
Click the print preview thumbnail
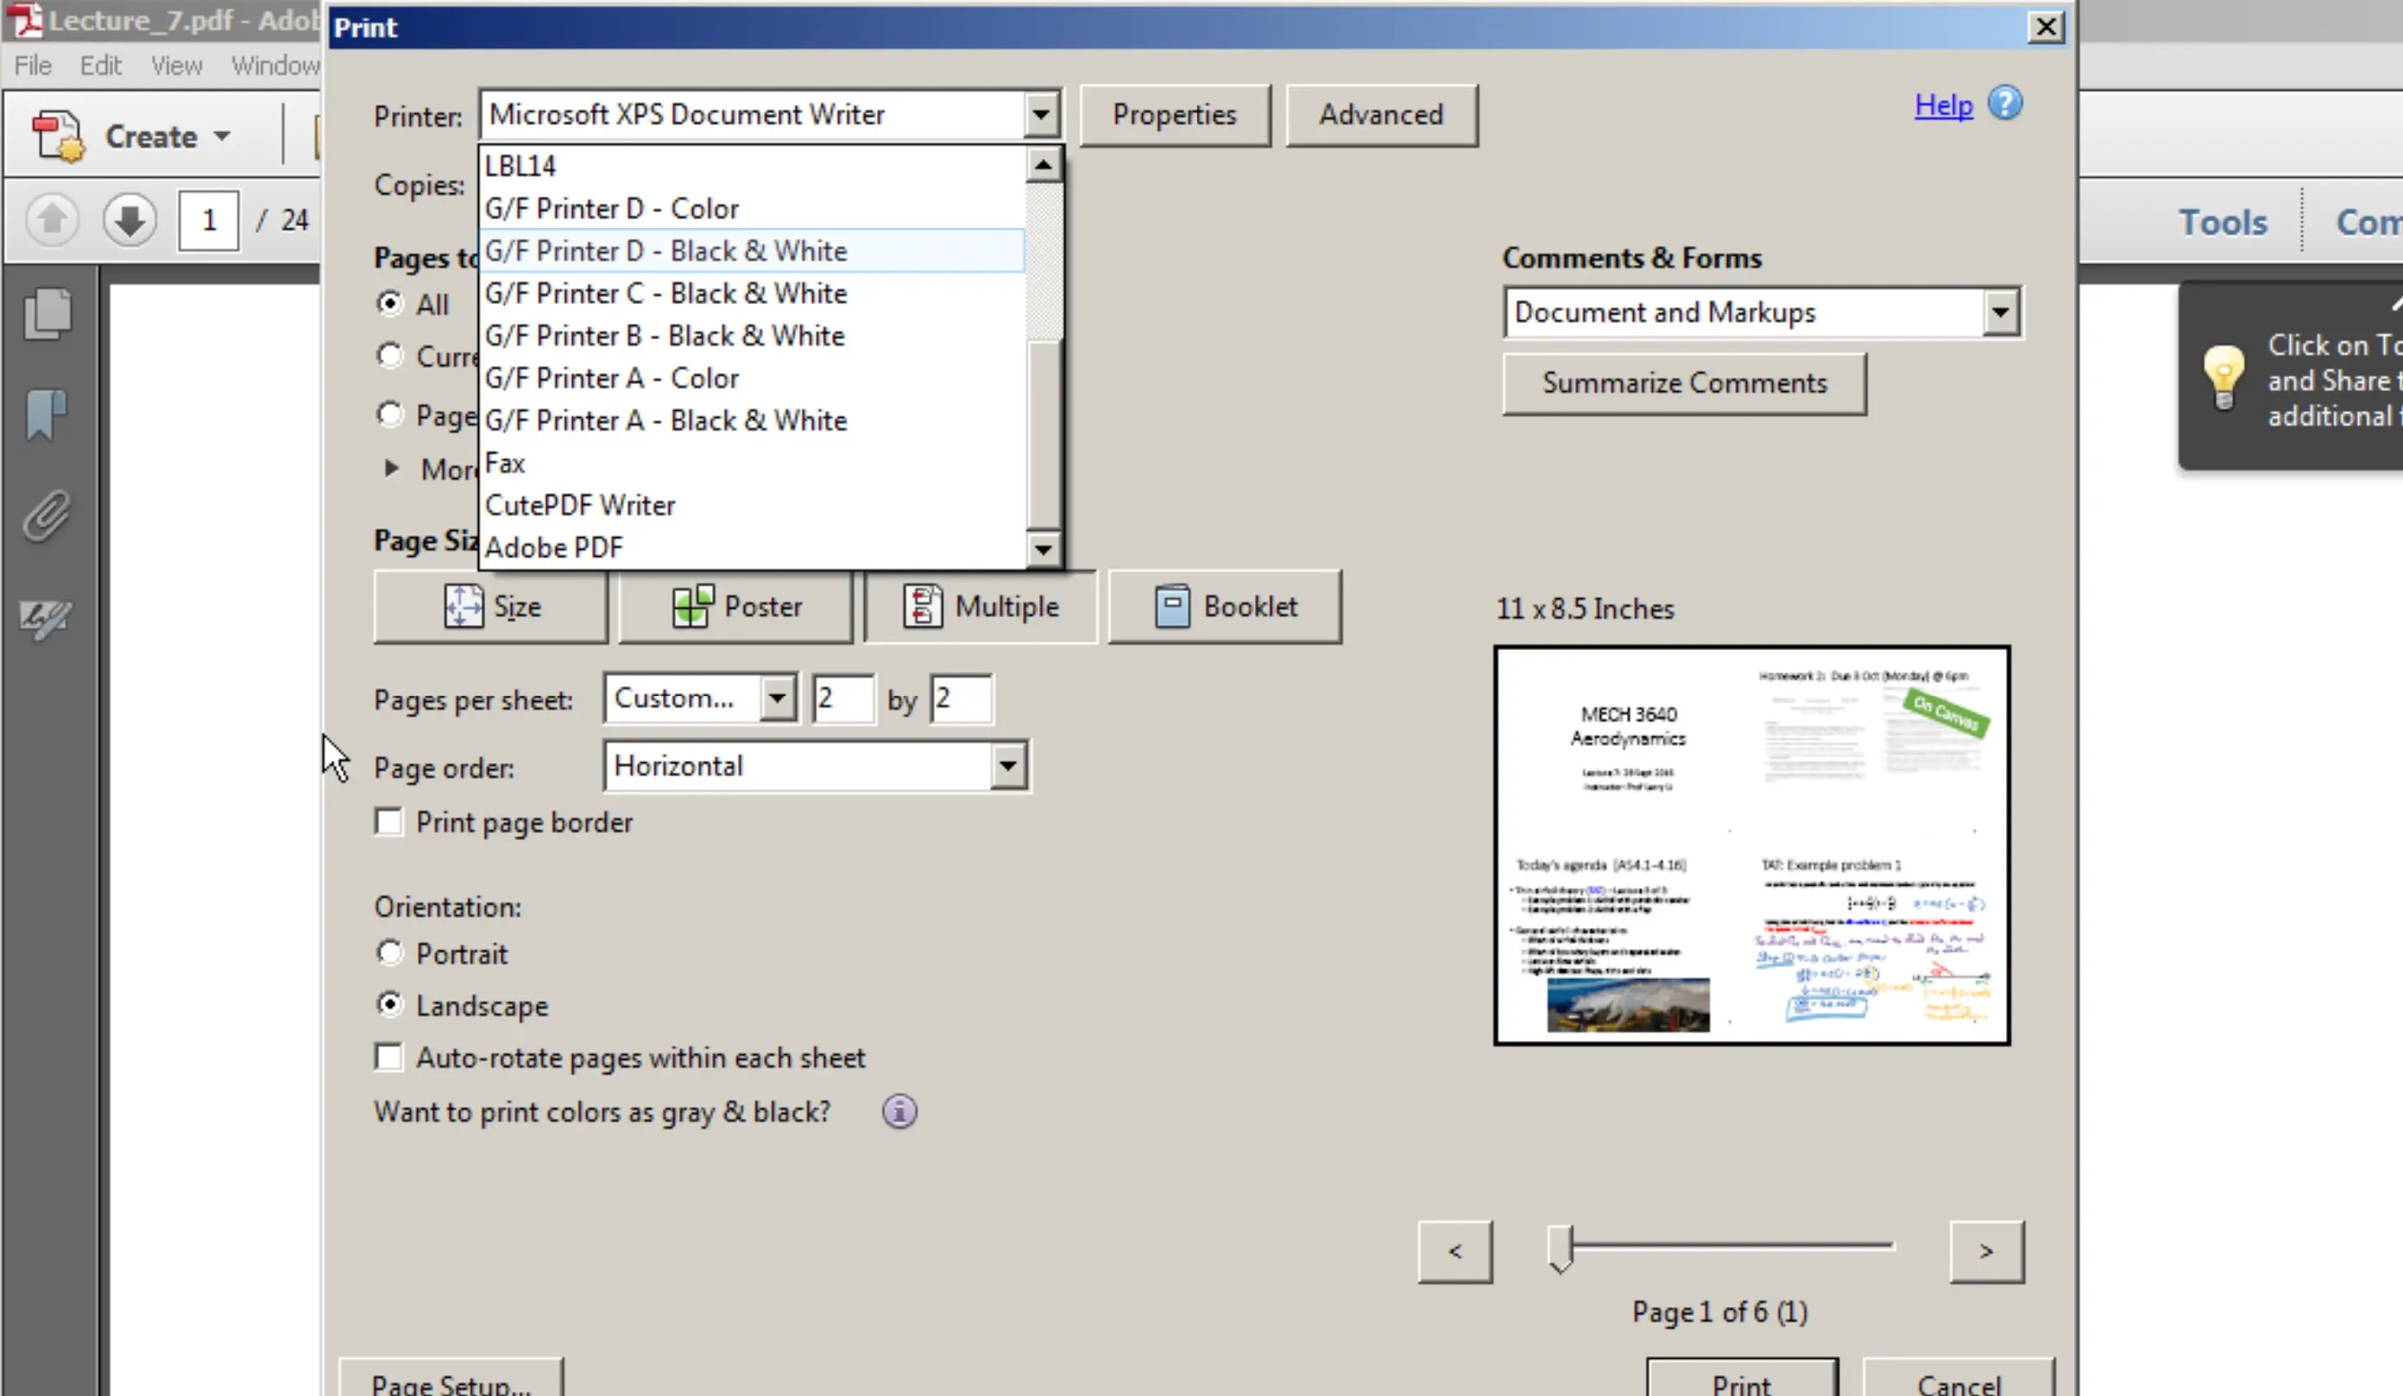(x=1753, y=845)
